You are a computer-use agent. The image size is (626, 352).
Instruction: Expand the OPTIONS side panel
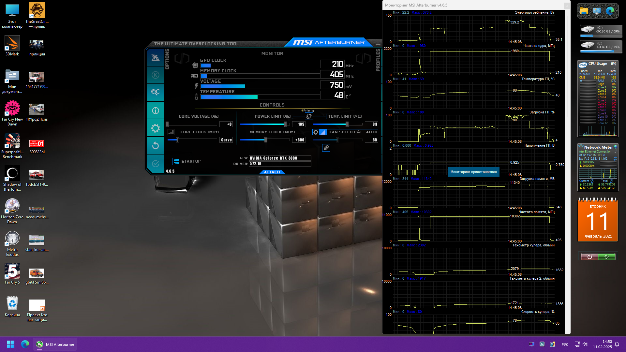pos(167,59)
